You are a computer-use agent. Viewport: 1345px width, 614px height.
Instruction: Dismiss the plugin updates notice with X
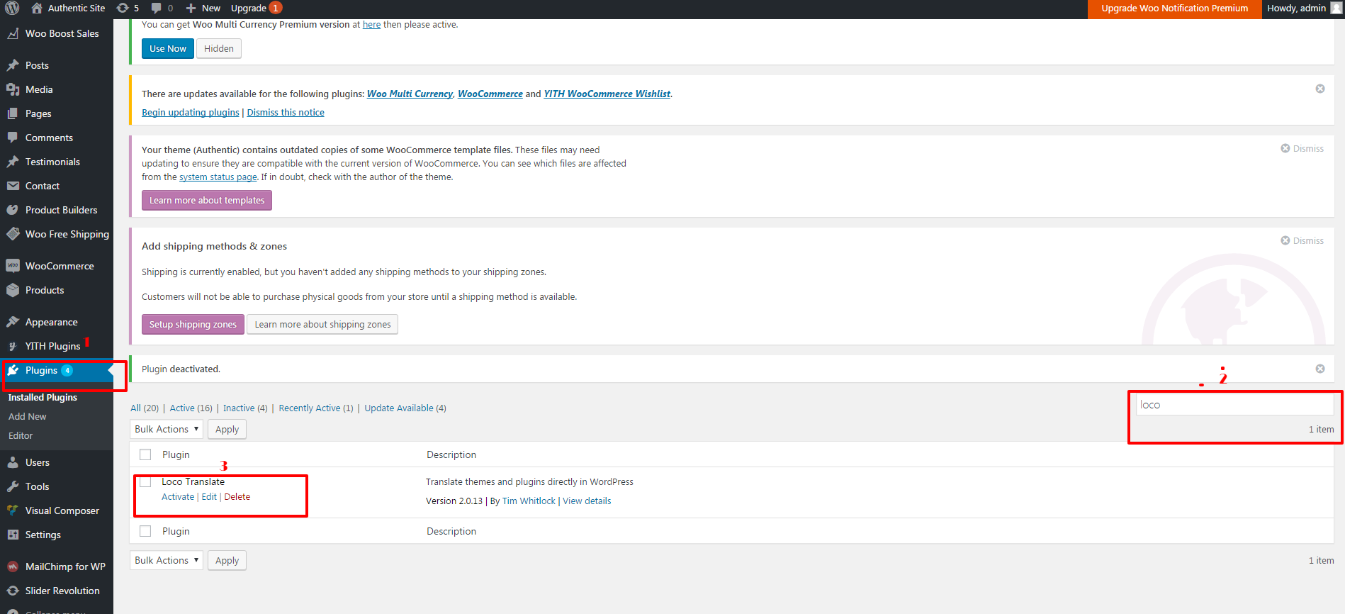pos(1320,89)
